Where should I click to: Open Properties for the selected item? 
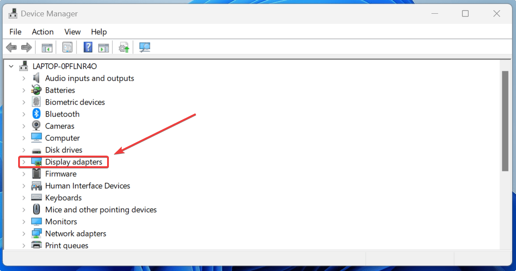point(67,47)
